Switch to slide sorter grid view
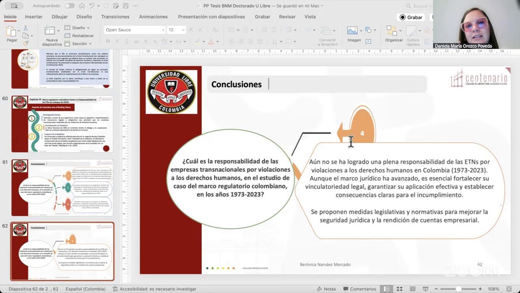The width and height of the screenshot is (520, 293). [400, 289]
